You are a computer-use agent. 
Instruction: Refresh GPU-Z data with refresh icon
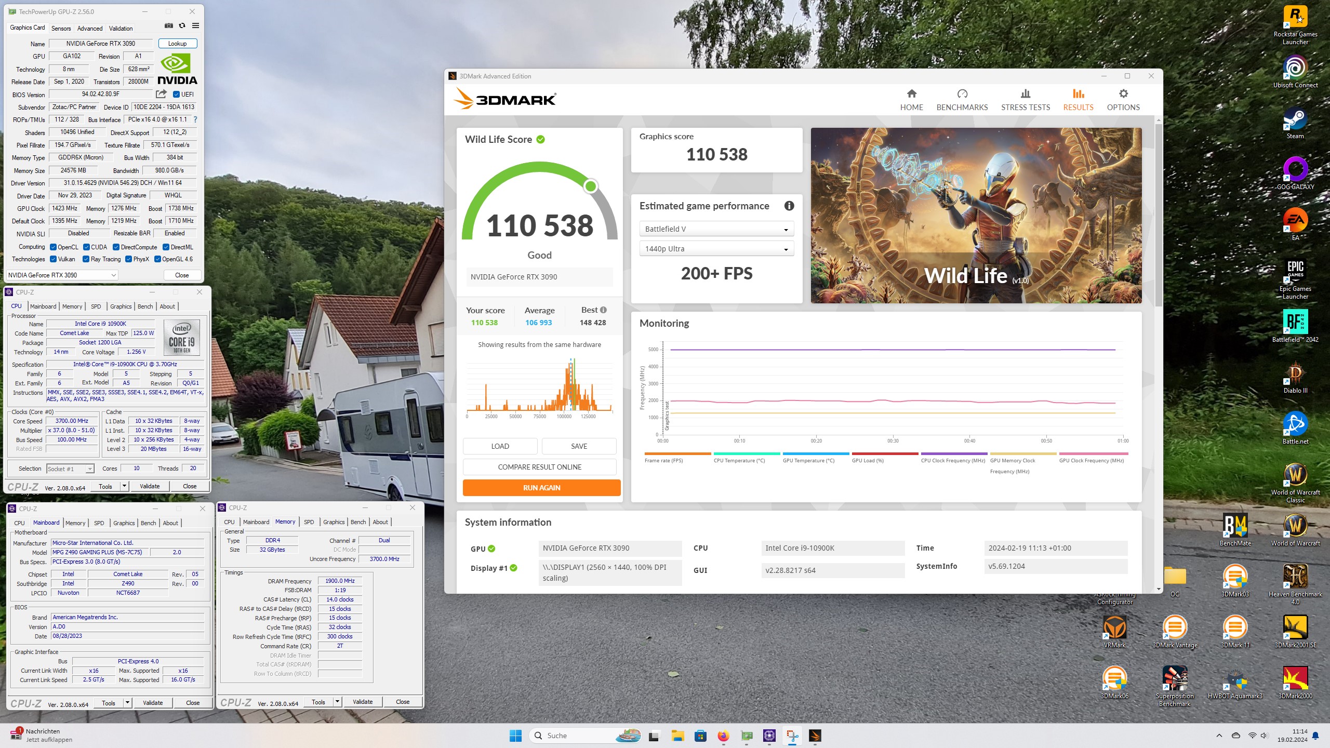pyautogui.click(x=182, y=25)
